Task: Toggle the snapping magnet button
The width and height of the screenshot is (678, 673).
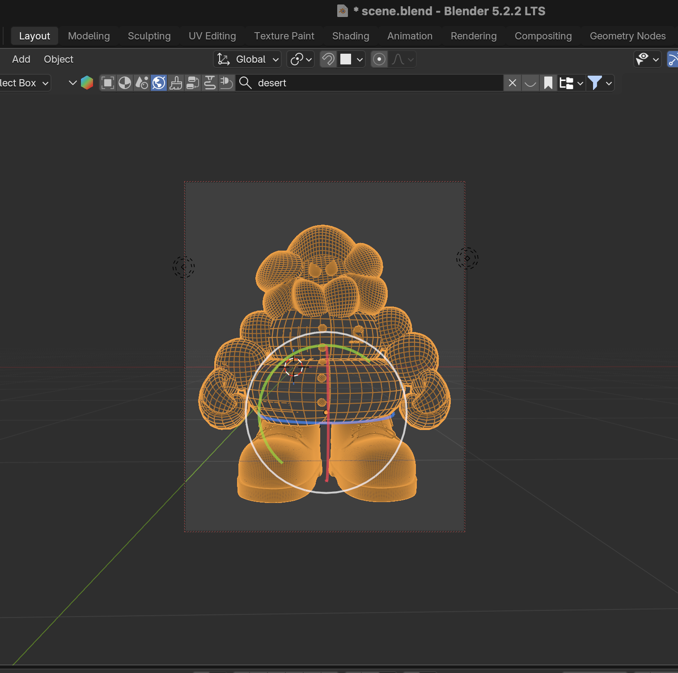Action: tap(328, 59)
